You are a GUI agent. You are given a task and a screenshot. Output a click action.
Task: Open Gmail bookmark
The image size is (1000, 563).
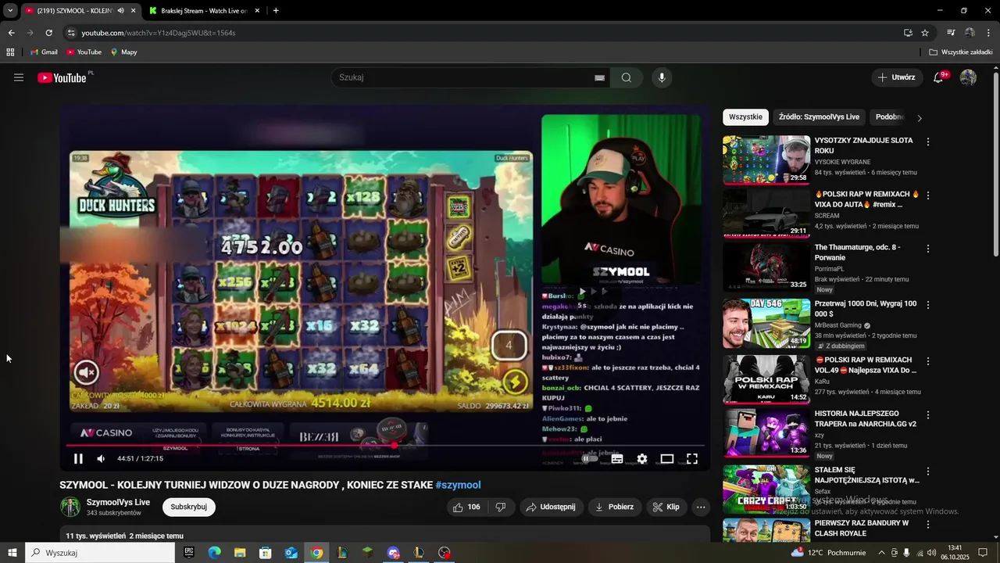click(x=44, y=52)
